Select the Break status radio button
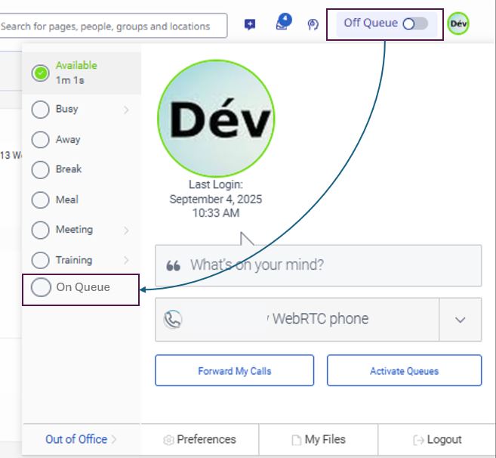Image resolution: width=496 pixels, height=458 pixels. pos(40,169)
